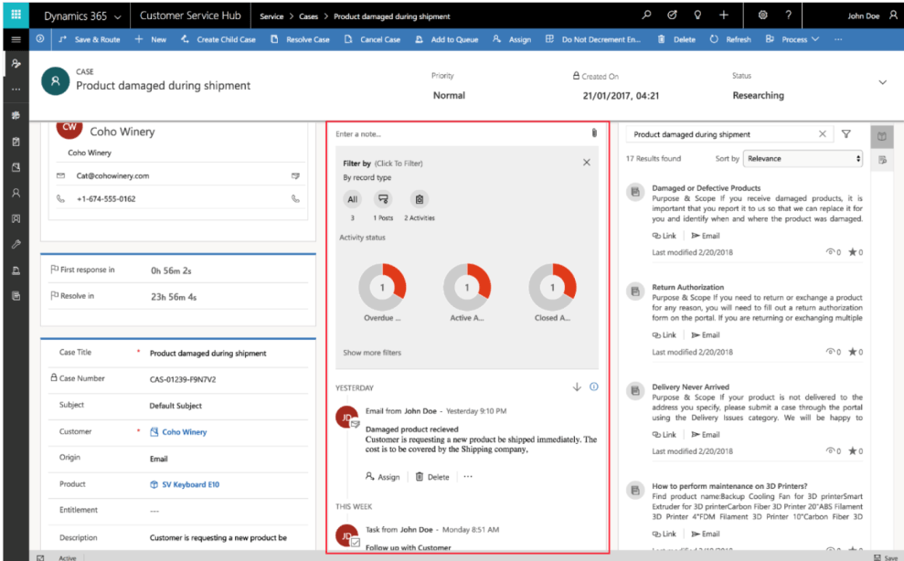Navigate to Service breadcrumb

(x=271, y=16)
